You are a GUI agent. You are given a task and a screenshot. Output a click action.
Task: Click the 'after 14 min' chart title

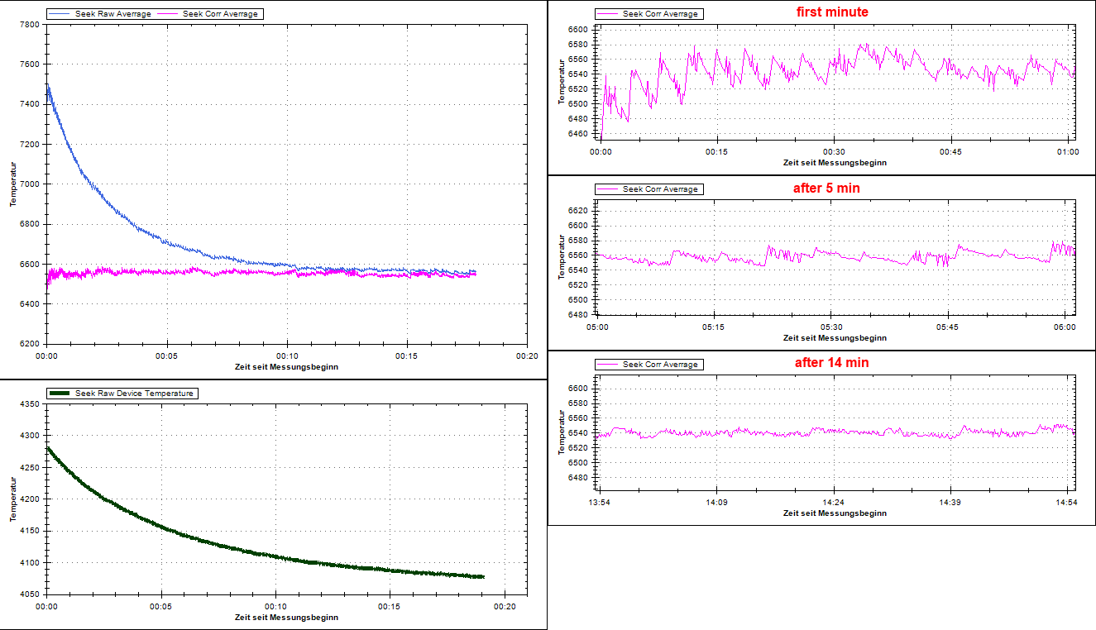point(830,362)
